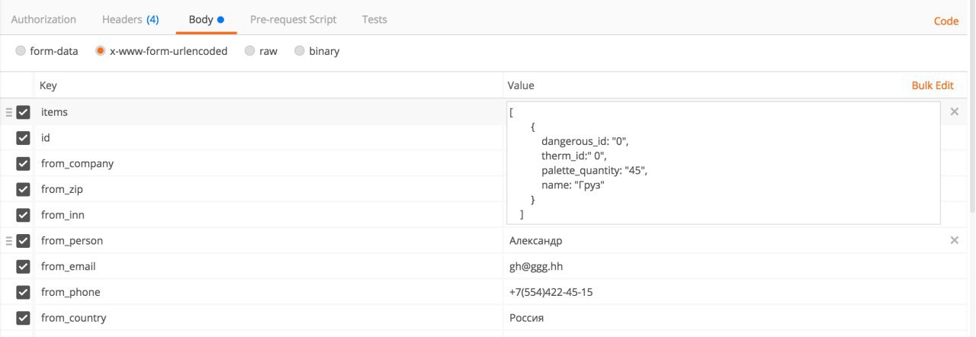Uncheck the from_company checkbox
976x337 pixels.
click(x=23, y=164)
